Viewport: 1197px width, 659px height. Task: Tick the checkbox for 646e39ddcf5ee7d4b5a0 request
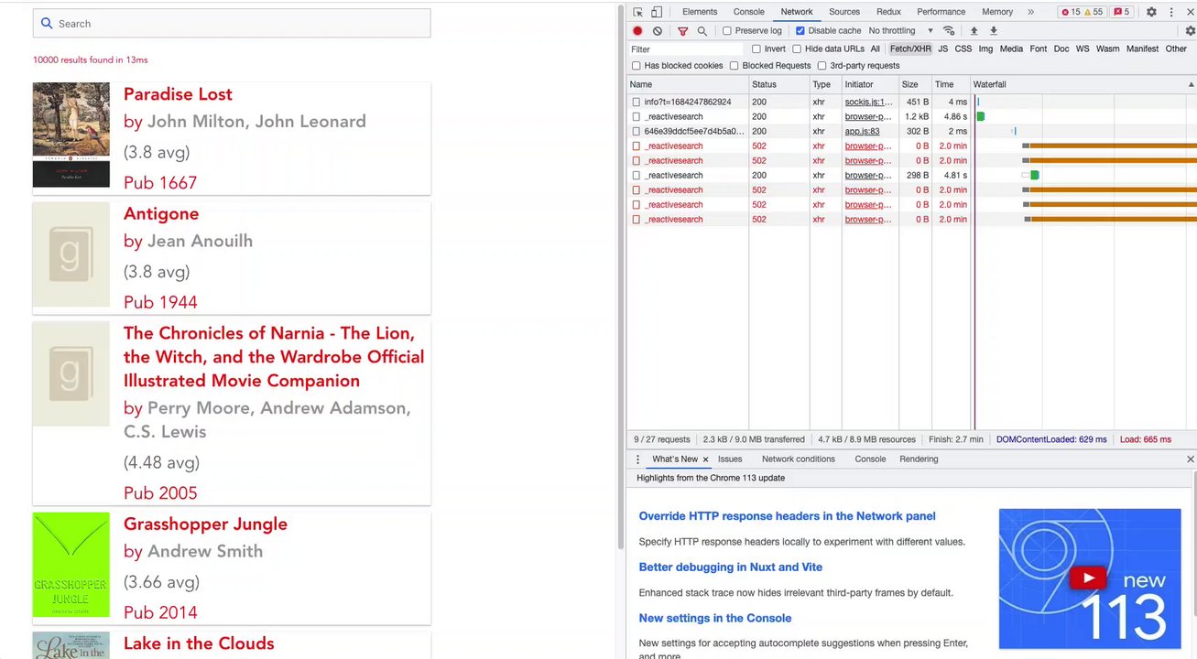click(x=637, y=132)
